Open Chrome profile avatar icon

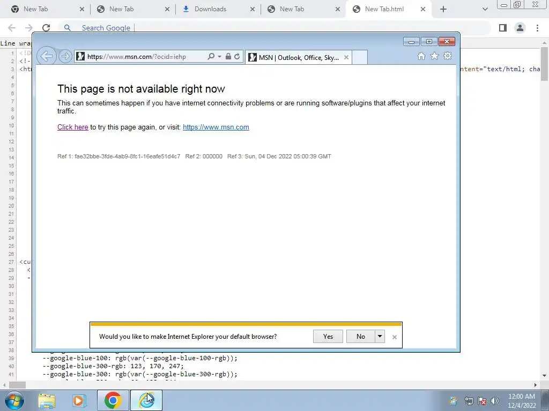coord(520,28)
